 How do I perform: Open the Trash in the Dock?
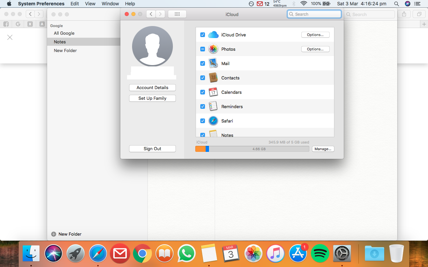pos(397,253)
